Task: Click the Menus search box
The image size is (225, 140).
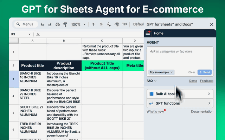Action: click(26, 24)
